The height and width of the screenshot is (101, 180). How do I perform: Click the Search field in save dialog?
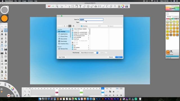point(111,26)
